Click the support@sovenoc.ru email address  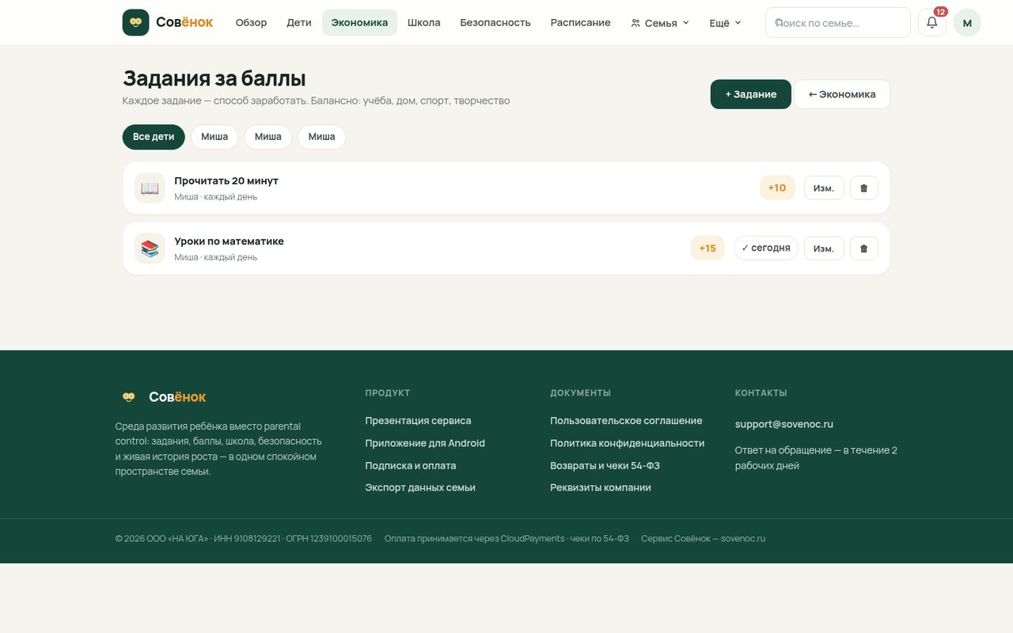click(784, 424)
